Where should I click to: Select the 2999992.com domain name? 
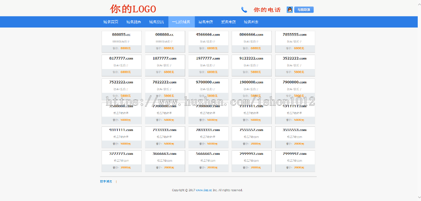click(251, 153)
